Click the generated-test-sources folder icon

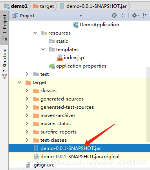36,107
